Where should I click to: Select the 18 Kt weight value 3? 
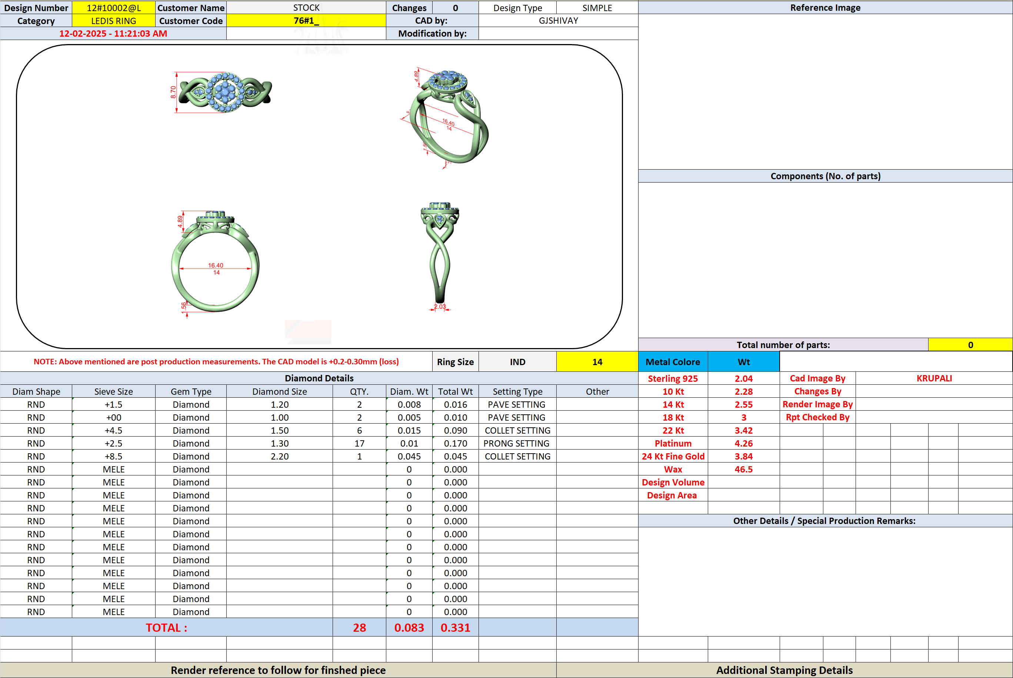743,417
